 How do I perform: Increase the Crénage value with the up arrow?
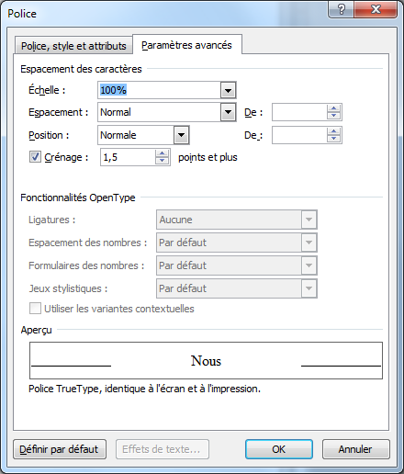point(162,153)
